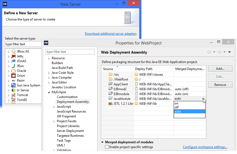Go forward with the right arrow icon
The height and width of the screenshot is (154, 237).
pyautogui.click(x=219, y=52)
